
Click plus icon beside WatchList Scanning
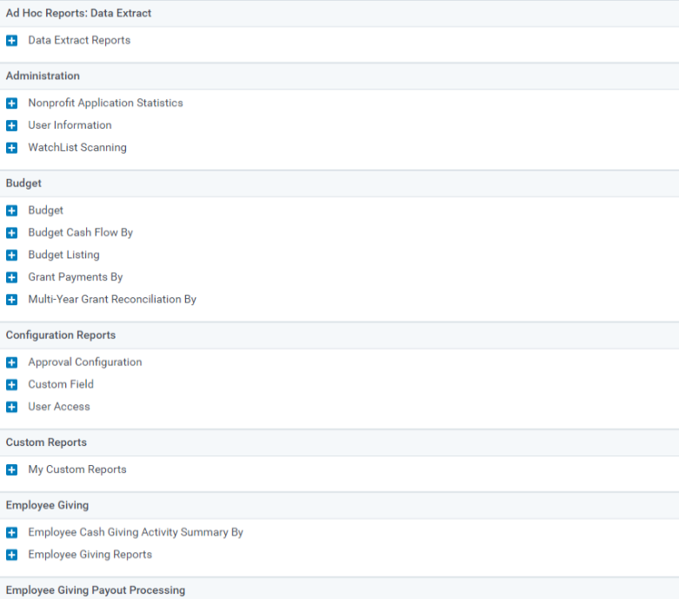point(11,148)
